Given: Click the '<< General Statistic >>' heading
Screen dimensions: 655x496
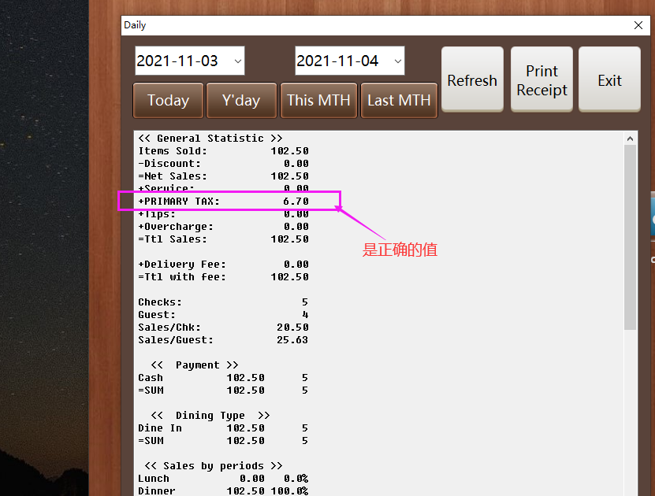Looking at the screenshot, I should (x=210, y=139).
